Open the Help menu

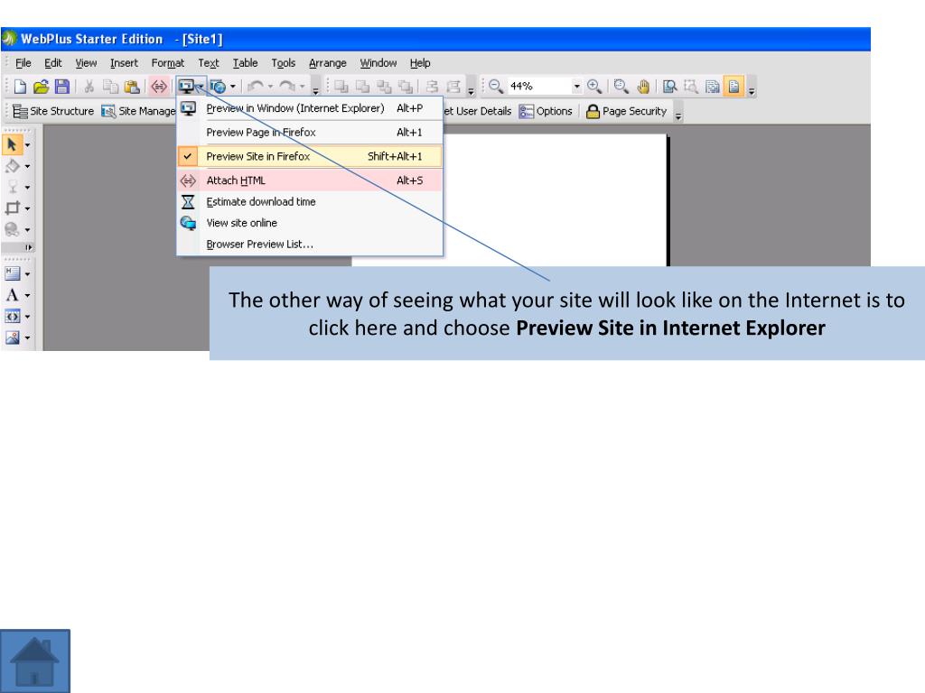point(420,63)
